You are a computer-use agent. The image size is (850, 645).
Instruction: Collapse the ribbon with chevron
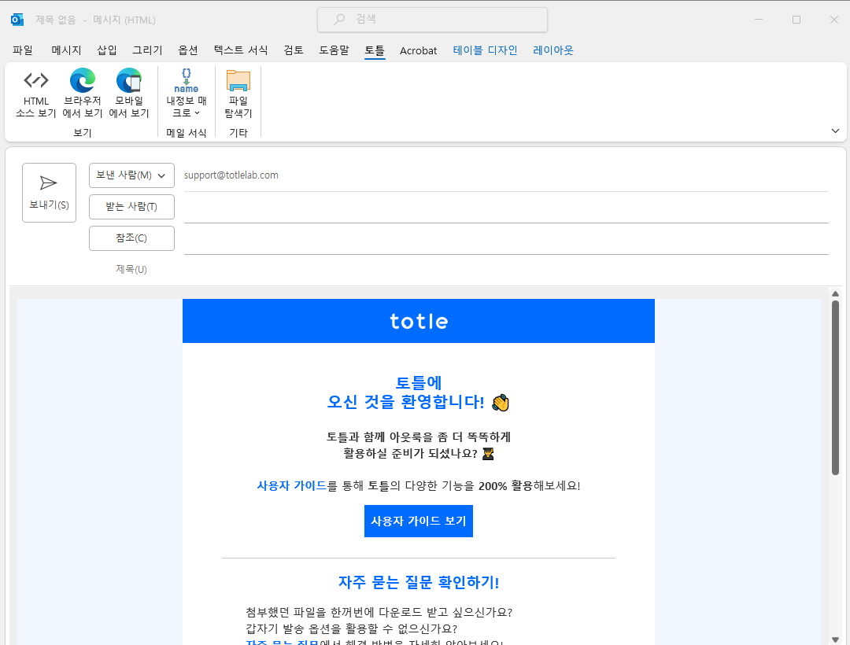(x=835, y=131)
